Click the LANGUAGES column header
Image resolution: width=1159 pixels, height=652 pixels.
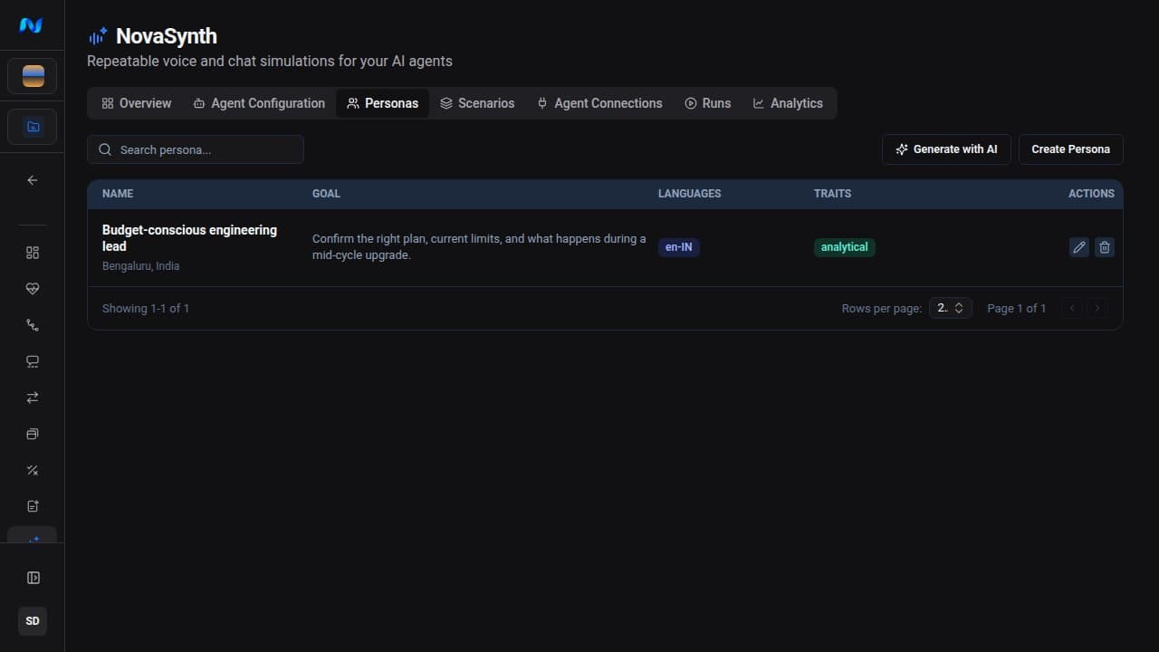click(690, 194)
